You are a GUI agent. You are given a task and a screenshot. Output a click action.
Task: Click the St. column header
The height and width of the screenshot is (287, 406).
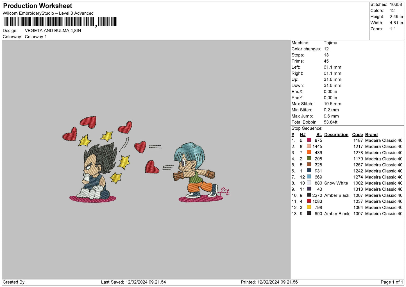click(319, 135)
